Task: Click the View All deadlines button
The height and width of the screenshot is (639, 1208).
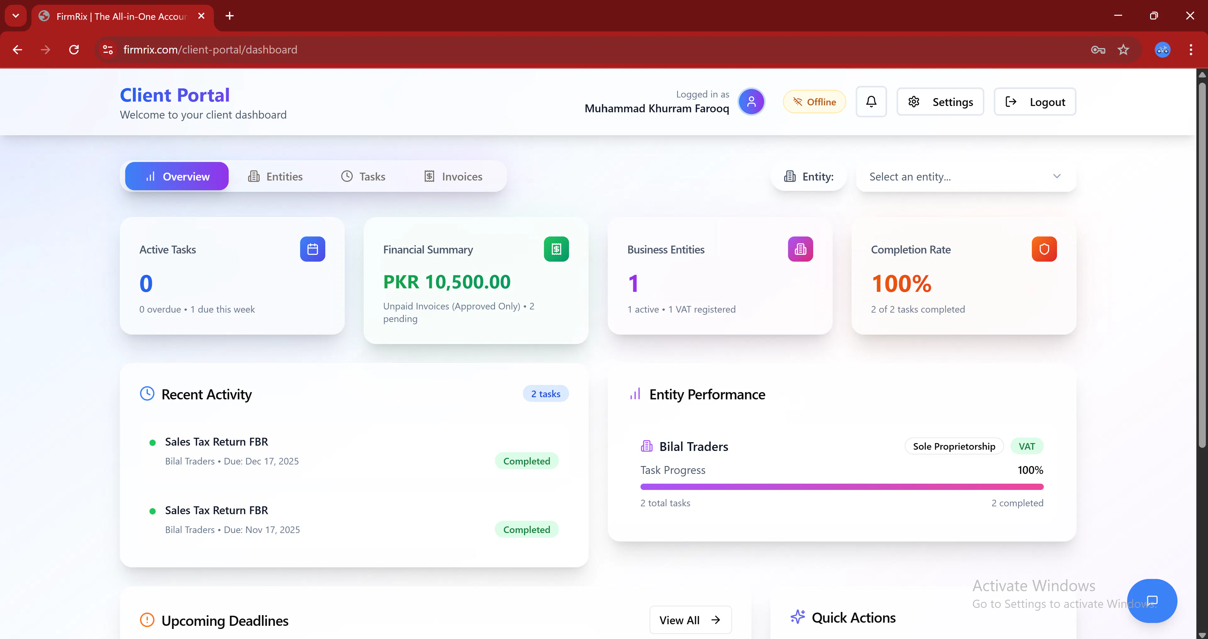Action: click(690, 620)
